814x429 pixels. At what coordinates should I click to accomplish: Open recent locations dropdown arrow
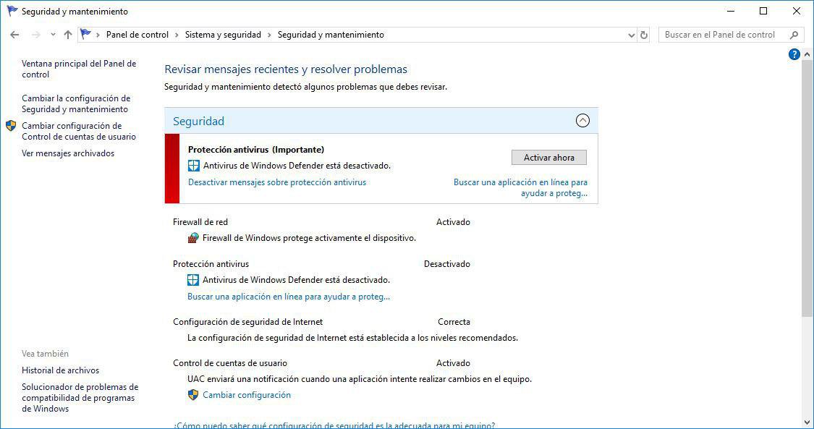coord(53,35)
